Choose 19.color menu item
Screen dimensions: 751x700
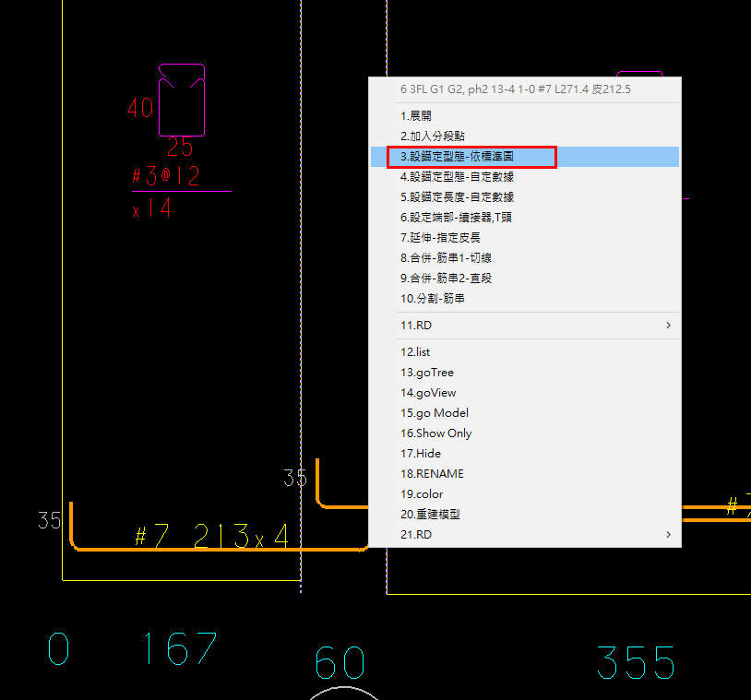(x=524, y=493)
